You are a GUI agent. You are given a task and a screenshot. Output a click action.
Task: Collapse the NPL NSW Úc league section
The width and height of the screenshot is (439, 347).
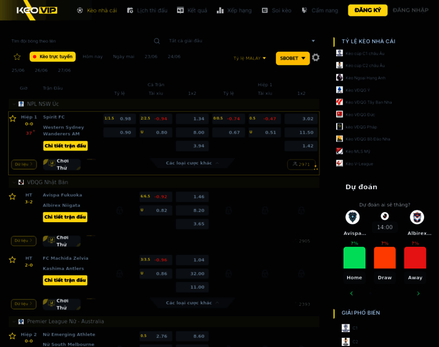tap(14, 104)
